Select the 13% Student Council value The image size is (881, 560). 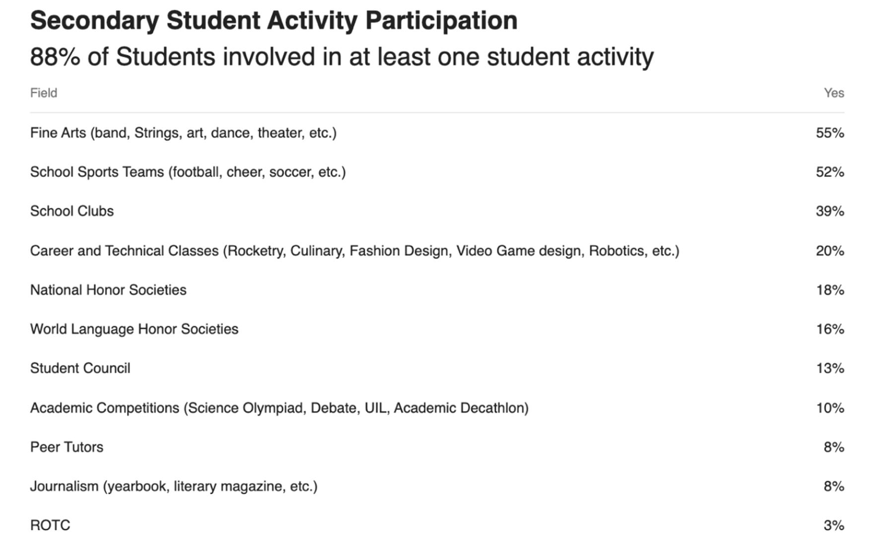[830, 368]
